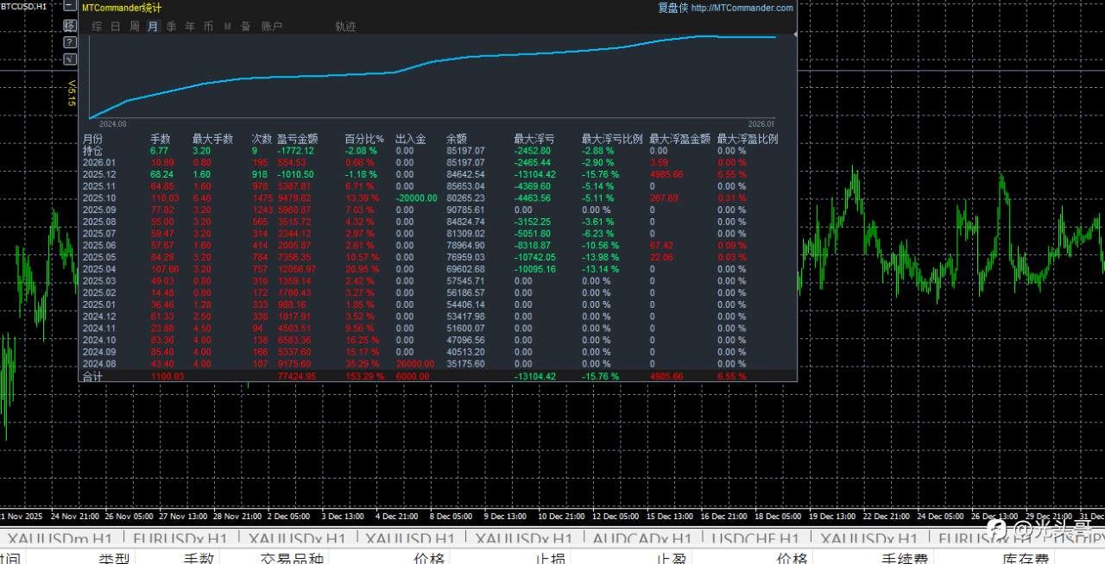1105x564 pixels.
Task: Select the 2026.01 month row
Action: click(x=439, y=162)
